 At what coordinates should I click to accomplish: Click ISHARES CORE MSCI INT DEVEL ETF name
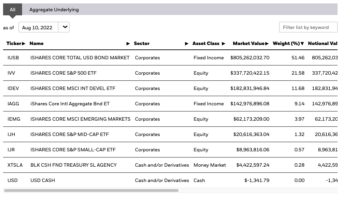pos(73,88)
